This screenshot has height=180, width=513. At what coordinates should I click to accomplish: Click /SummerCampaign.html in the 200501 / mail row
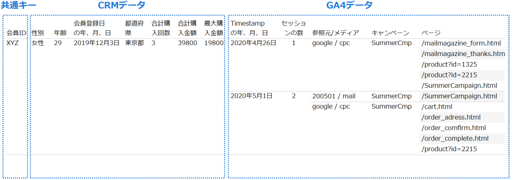point(459,96)
